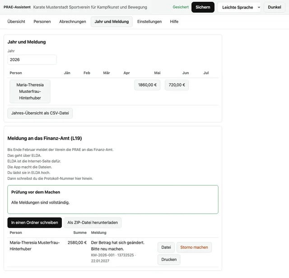Click the heading Meldung an das Finanz-Amt (L19)
The height and width of the screenshot is (278, 289).
tap(45, 138)
